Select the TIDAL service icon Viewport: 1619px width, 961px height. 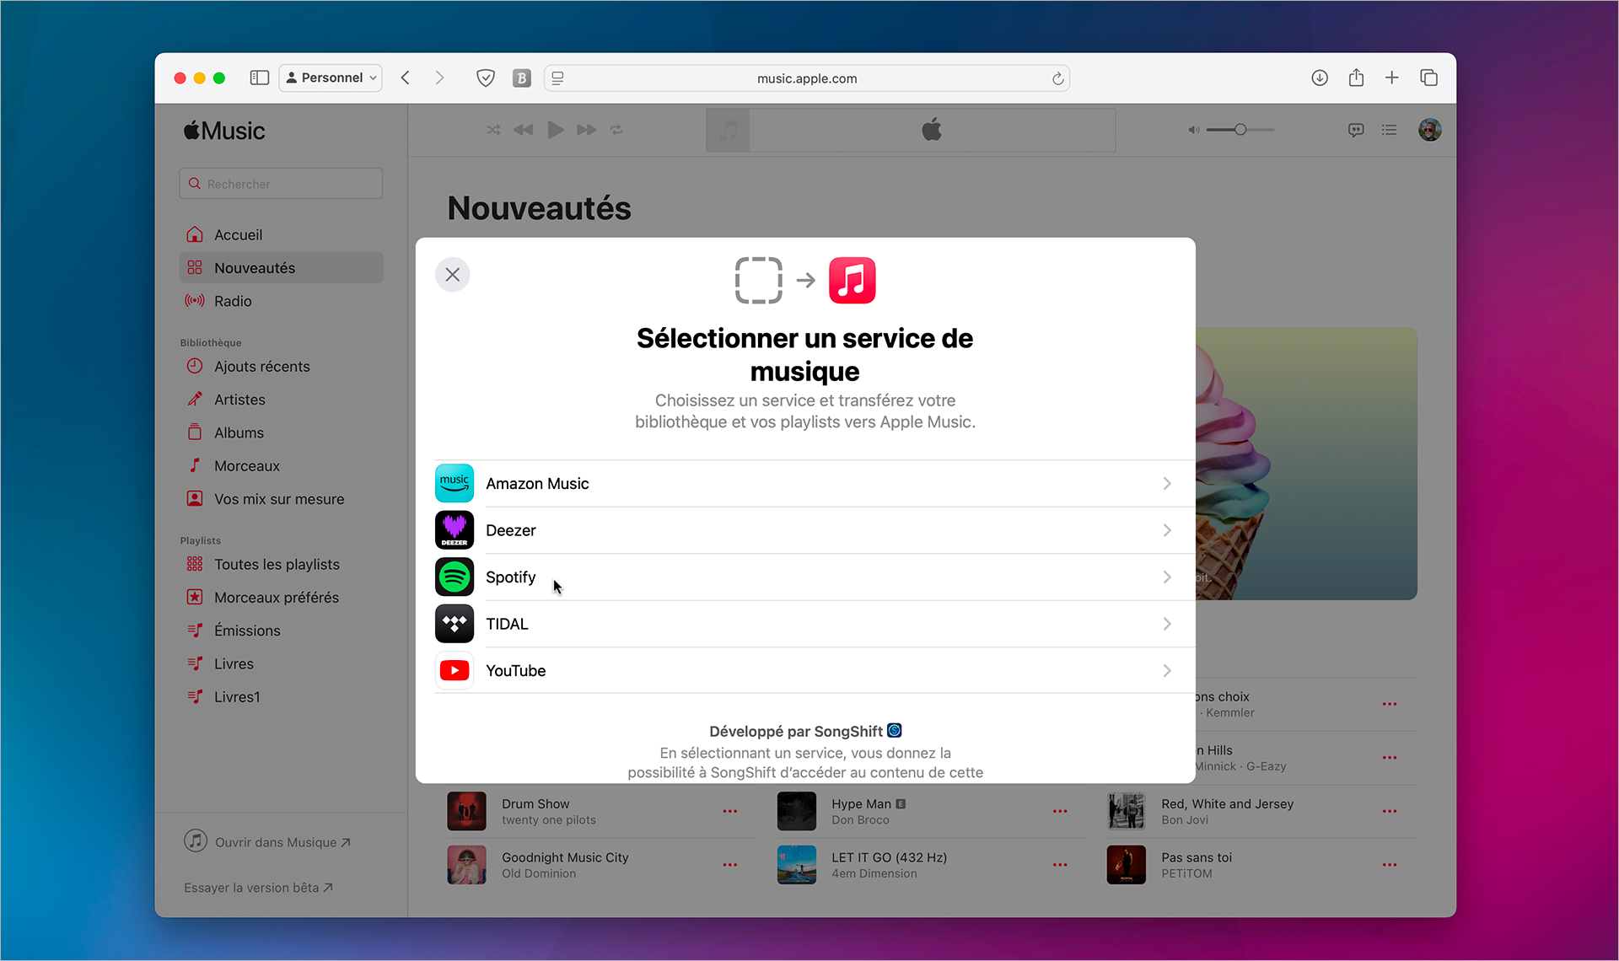coord(455,624)
